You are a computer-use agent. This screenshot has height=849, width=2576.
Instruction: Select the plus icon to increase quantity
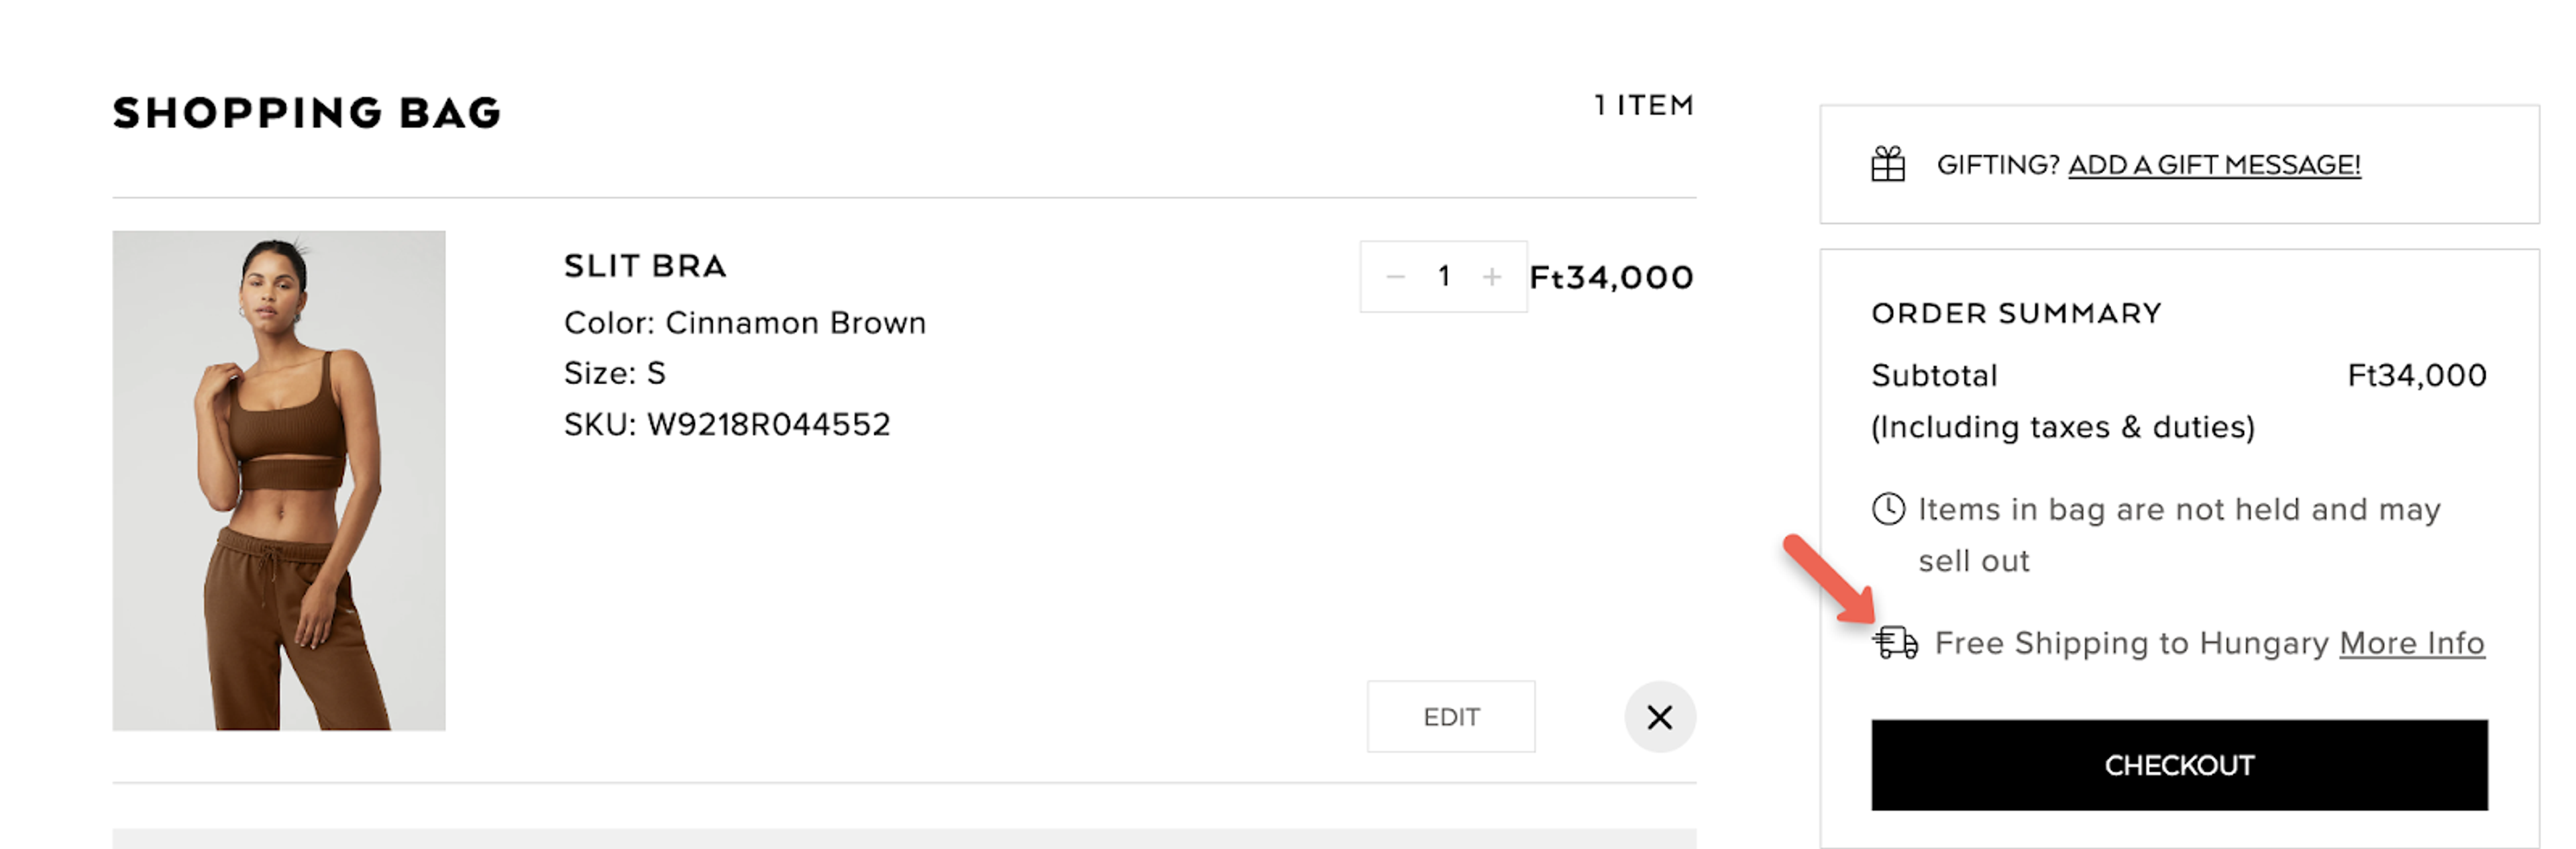[x=1491, y=277]
